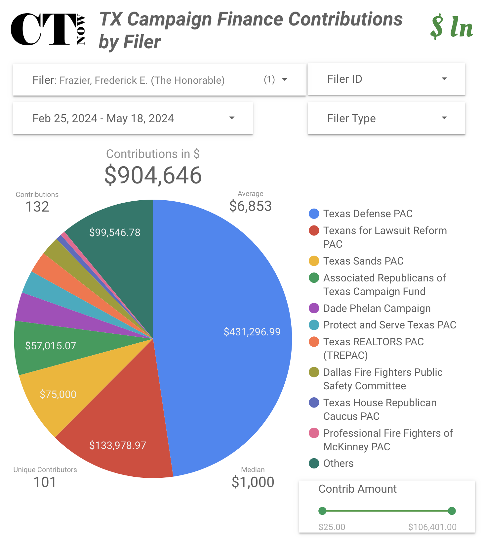This screenshot has width=482, height=539.
Task: Click the red Texans for Lawsuit Reform legend dot
Action: point(314,230)
